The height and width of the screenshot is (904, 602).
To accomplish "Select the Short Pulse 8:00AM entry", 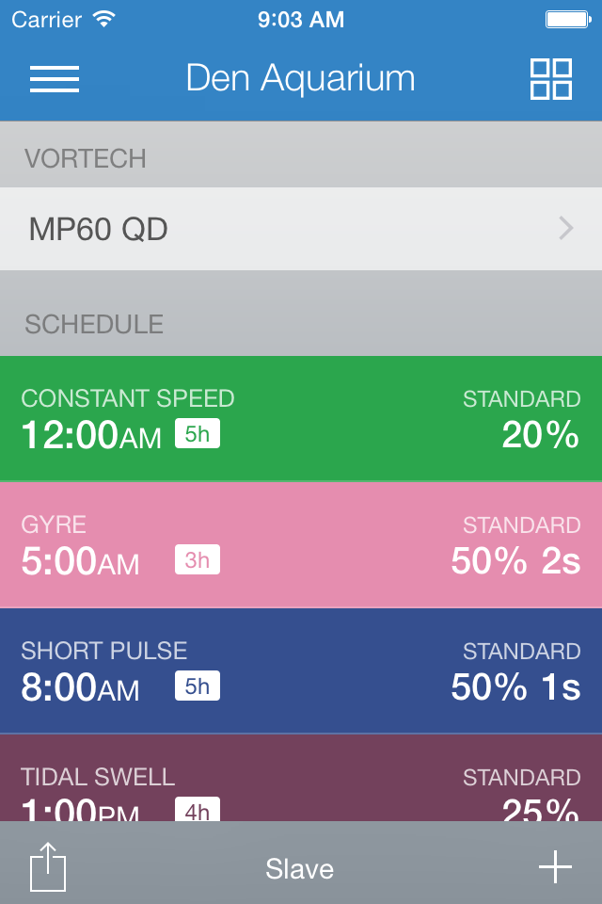I will click(301, 670).
